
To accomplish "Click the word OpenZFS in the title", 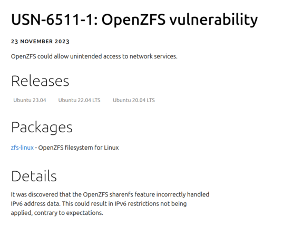I will point(133,20).
